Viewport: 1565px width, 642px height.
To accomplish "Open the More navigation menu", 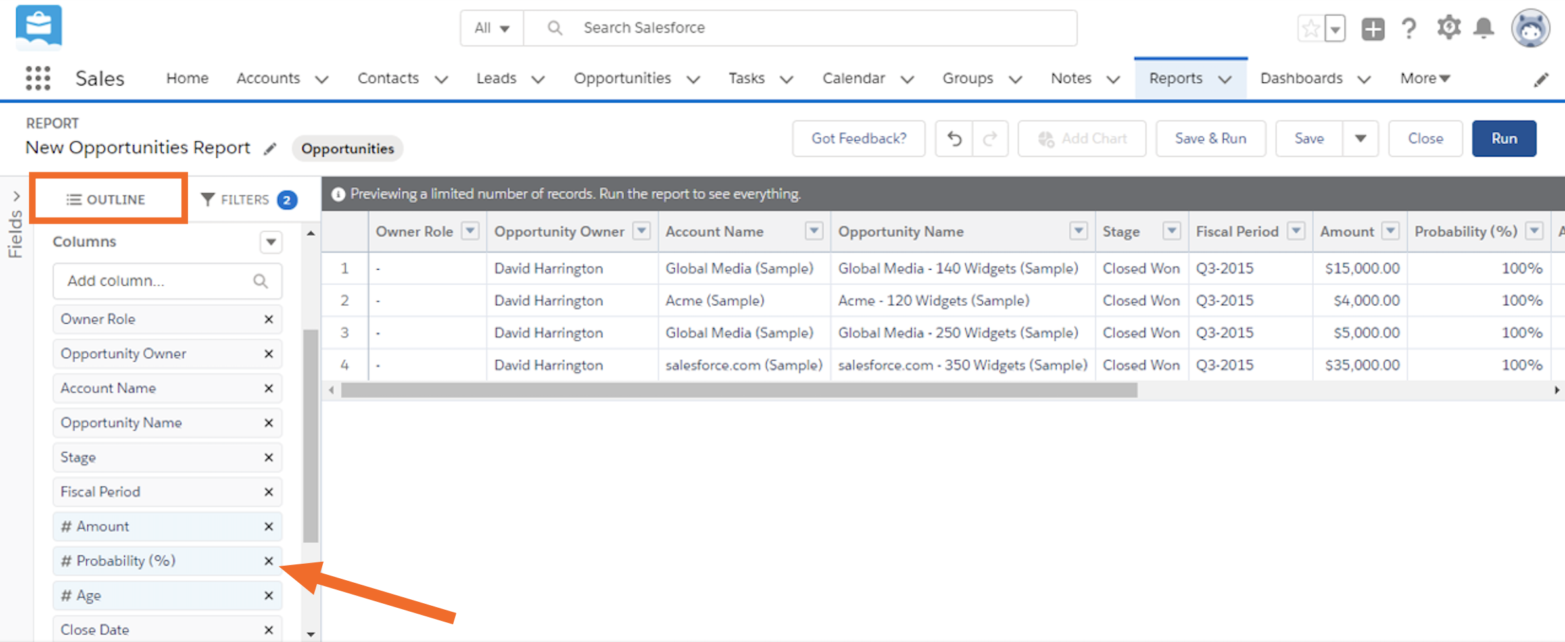I will point(1425,78).
